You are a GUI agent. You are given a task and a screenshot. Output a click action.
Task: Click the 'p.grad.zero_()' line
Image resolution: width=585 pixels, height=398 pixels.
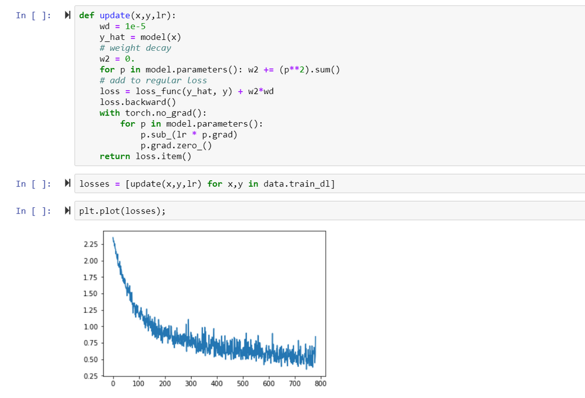(176, 145)
